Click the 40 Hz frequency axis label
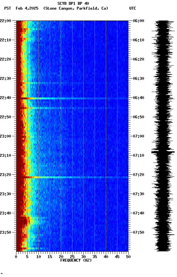This screenshot has height=277, width=177. (x=106, y=257)
